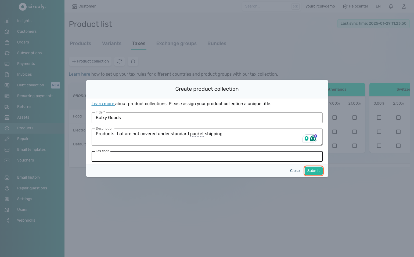Click the Email templates envelope icon
This screenshot has width=414, height=257.
(x=7, y=150)
